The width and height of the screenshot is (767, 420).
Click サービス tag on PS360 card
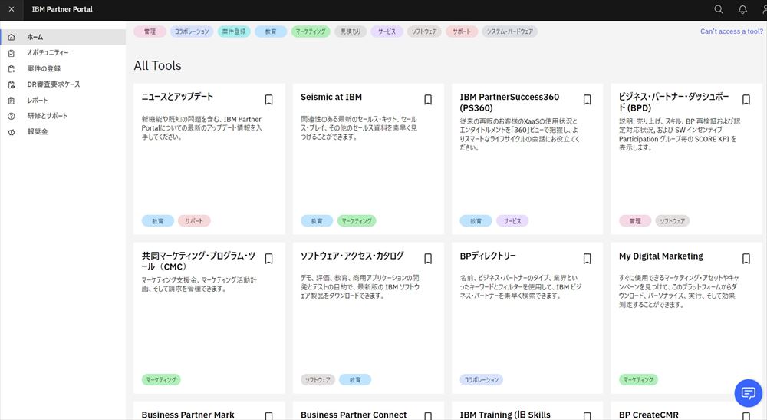tap(512, 221)
